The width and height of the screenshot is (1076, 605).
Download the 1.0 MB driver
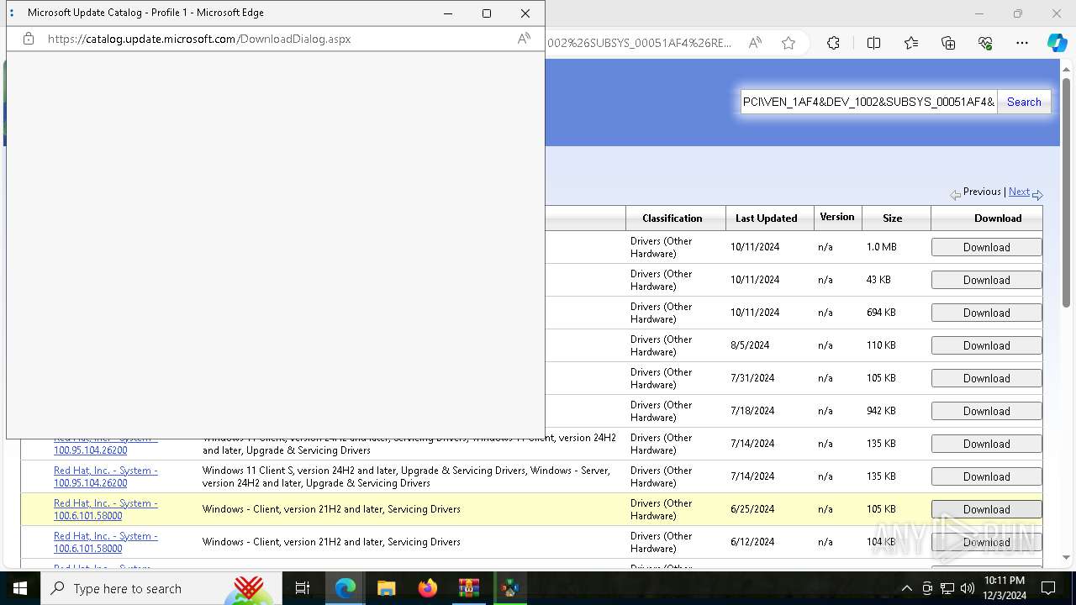[986, 247]
